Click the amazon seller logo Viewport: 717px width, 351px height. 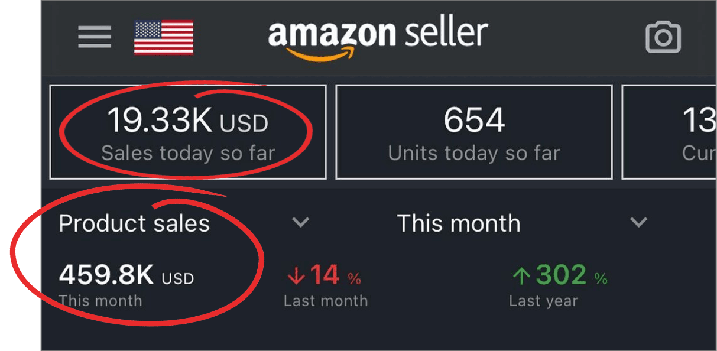pos(378,37)
